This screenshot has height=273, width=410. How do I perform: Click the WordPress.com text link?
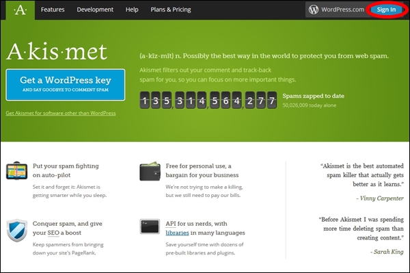(x=342, y=10)
